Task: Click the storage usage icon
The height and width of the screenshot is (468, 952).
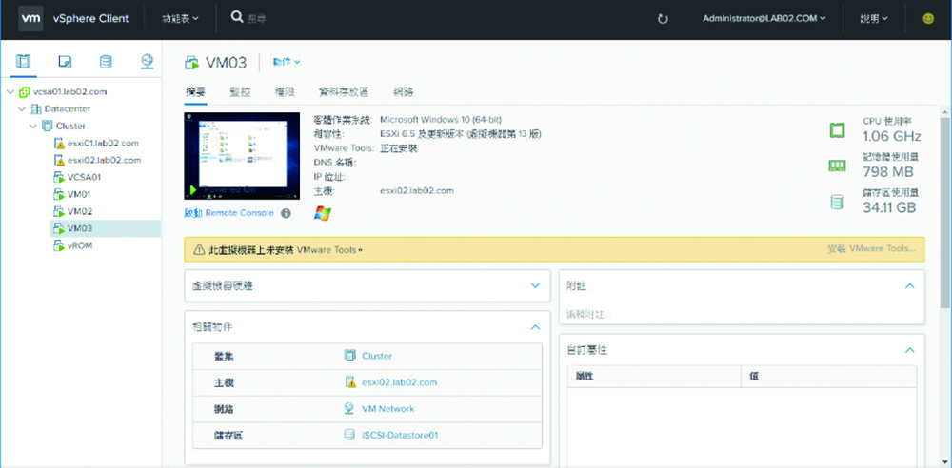Action: (x=837, y=202)
